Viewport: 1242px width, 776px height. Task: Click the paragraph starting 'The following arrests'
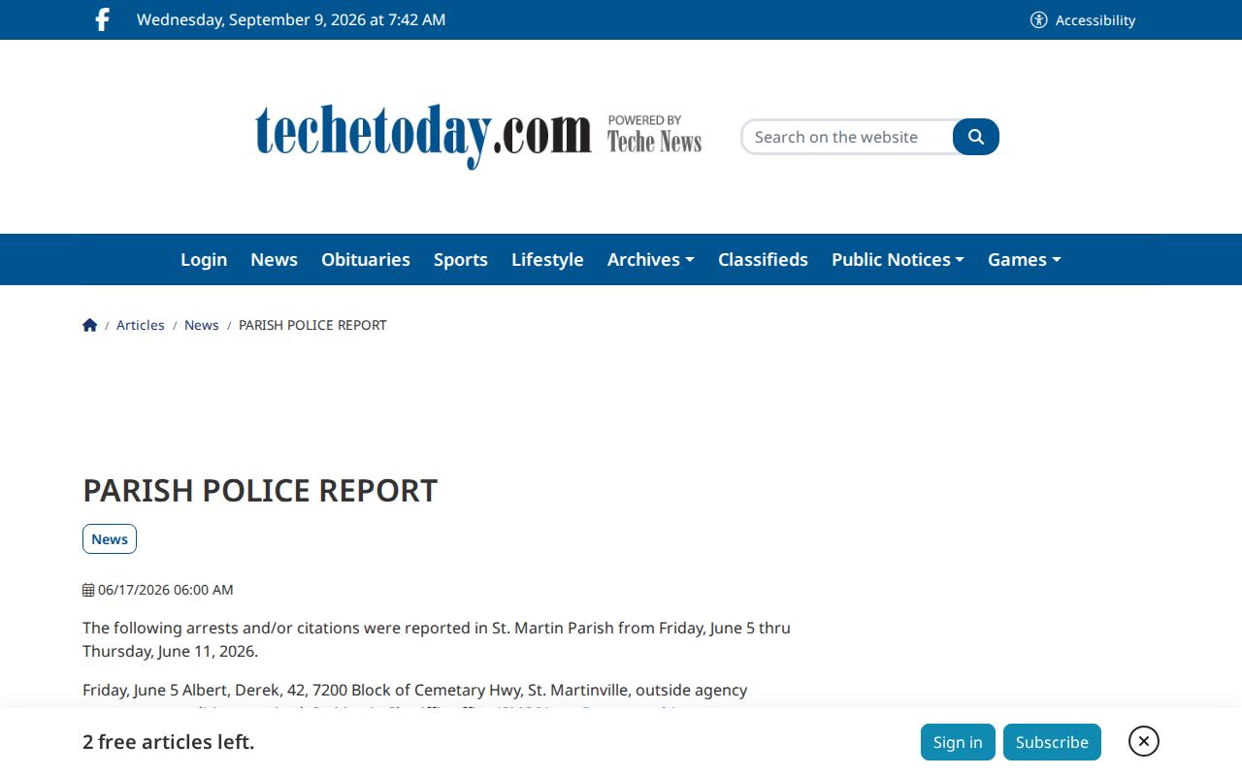(437, 639)
